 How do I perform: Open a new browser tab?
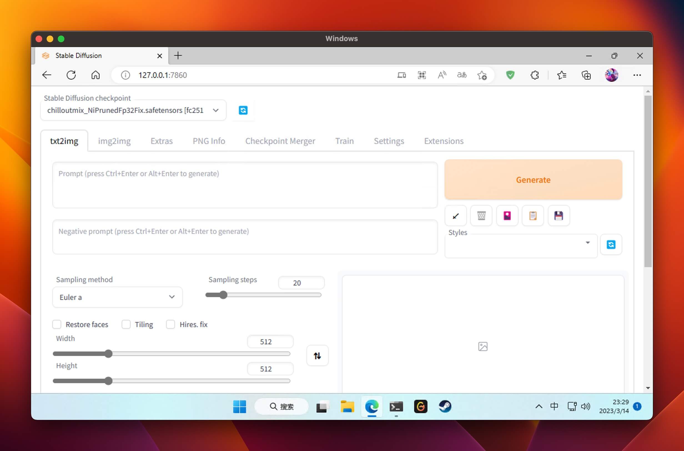tap(178, 56)
